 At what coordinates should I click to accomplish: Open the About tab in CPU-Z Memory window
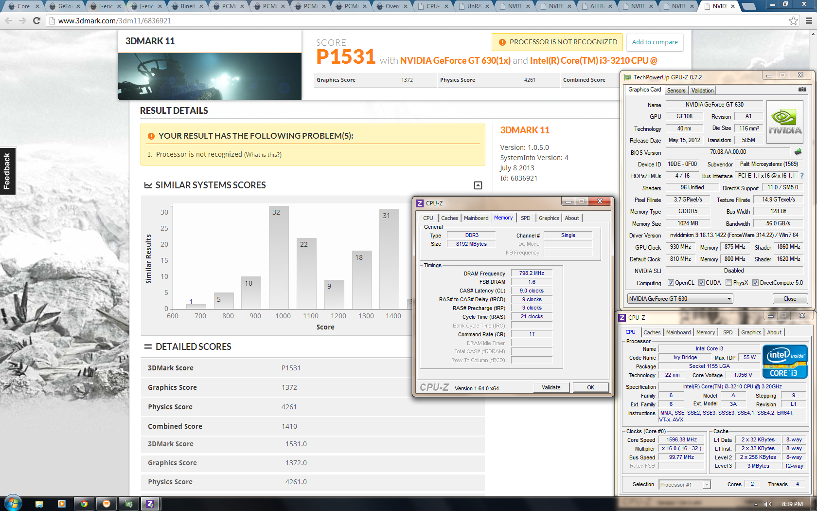(571, 218)
